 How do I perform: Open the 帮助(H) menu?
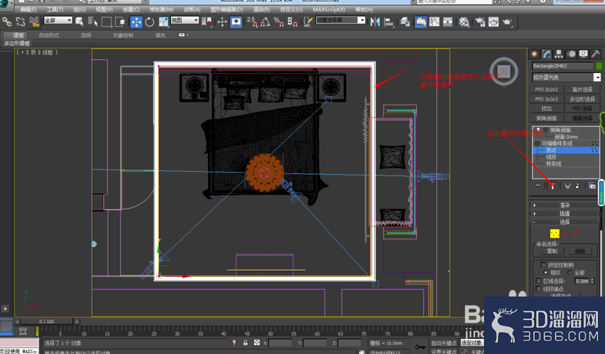coord(364,9)
